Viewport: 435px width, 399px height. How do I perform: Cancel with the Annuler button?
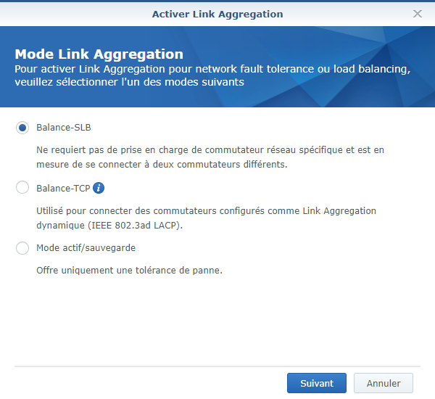tap(384, 383)
